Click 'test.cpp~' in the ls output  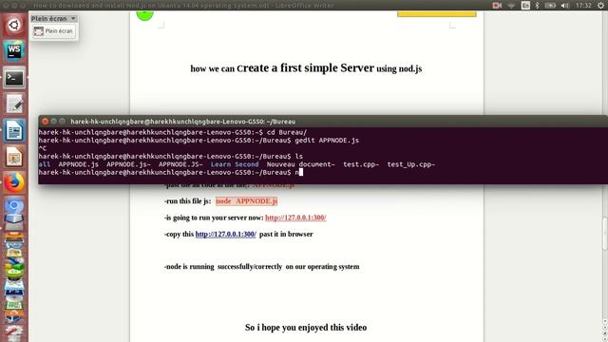pos(361,164)
